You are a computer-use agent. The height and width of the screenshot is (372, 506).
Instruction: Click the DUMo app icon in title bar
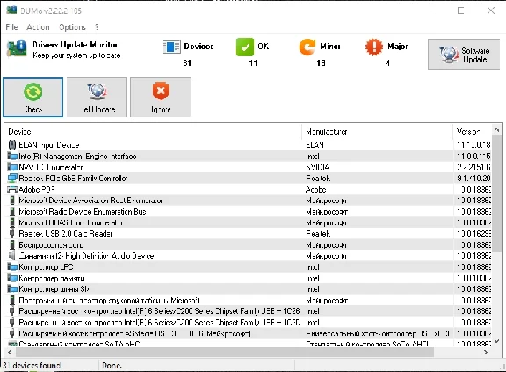coord(11,10)
